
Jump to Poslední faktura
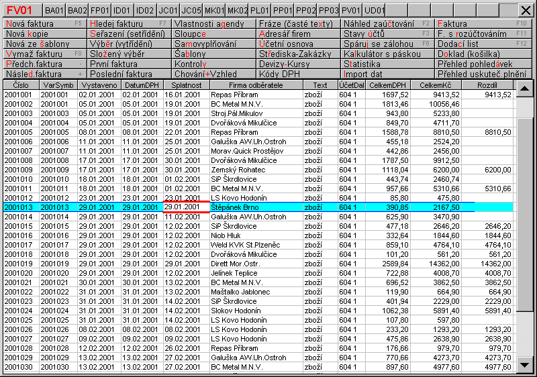tap(129, 74)
